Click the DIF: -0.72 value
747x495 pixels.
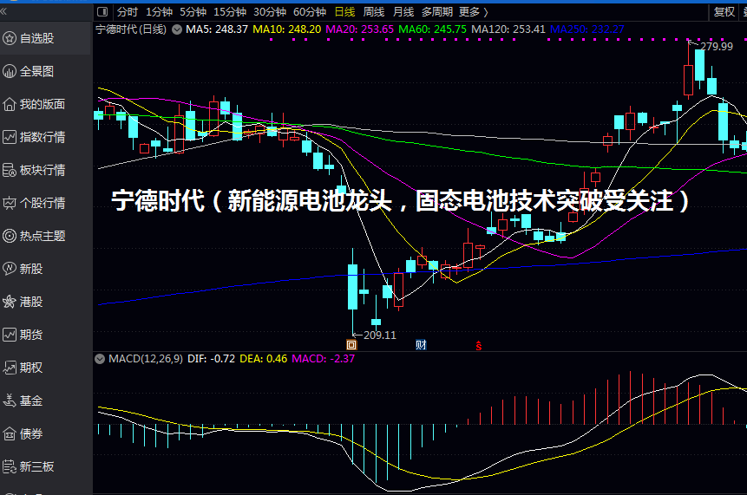(211, 359)
